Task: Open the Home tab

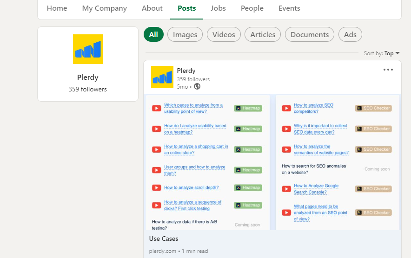Action: tap(57, 8)
